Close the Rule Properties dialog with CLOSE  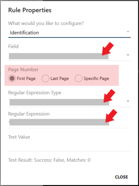(x=121, y=177)
